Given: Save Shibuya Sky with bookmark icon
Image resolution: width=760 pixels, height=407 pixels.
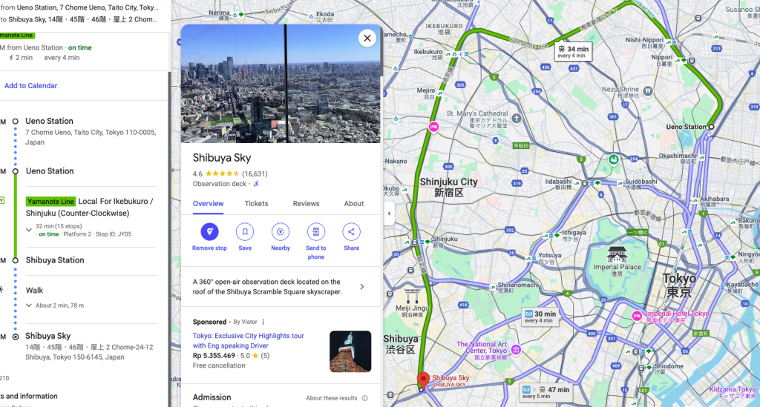Looking at the screenshot, I should click(245, 232).
